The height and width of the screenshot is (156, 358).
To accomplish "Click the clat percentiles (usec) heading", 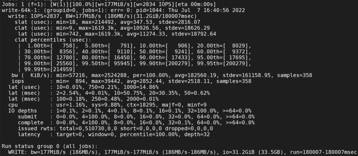I will tap(53, 40).
